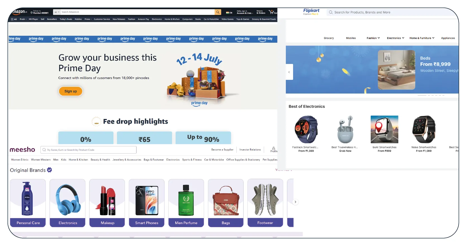Click the Meesho logo
The height and width of the screenshot is (246, 467).
point(22,150)
